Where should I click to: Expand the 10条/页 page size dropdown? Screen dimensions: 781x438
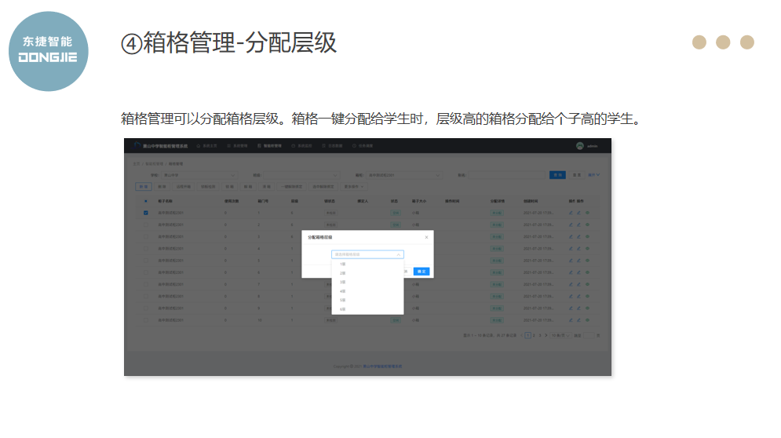pos(559,335)
